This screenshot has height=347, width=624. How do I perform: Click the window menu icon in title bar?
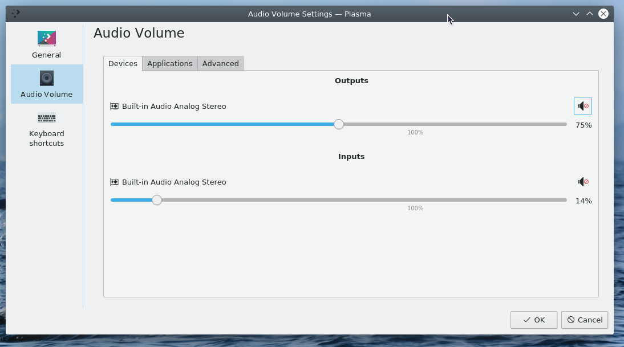(16, 14)
